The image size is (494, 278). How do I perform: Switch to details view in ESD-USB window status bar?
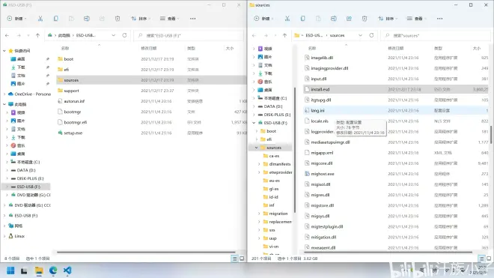click(x=234, y=259)
